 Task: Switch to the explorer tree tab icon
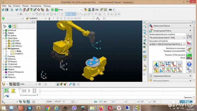pos(5,26)
